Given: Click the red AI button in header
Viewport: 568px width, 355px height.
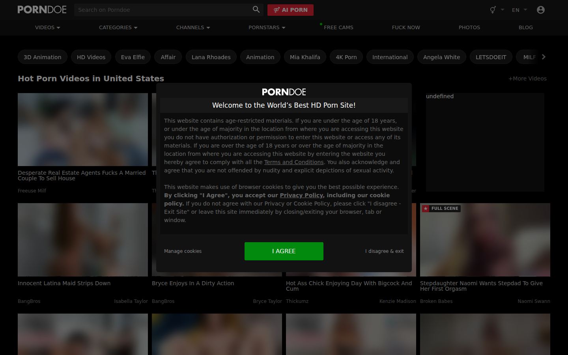Looking at the screenshot, I should point(290,10).
